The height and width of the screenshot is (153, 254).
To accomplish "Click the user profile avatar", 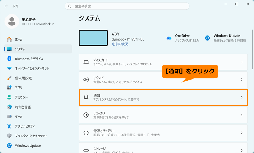I will click(12, 21).
